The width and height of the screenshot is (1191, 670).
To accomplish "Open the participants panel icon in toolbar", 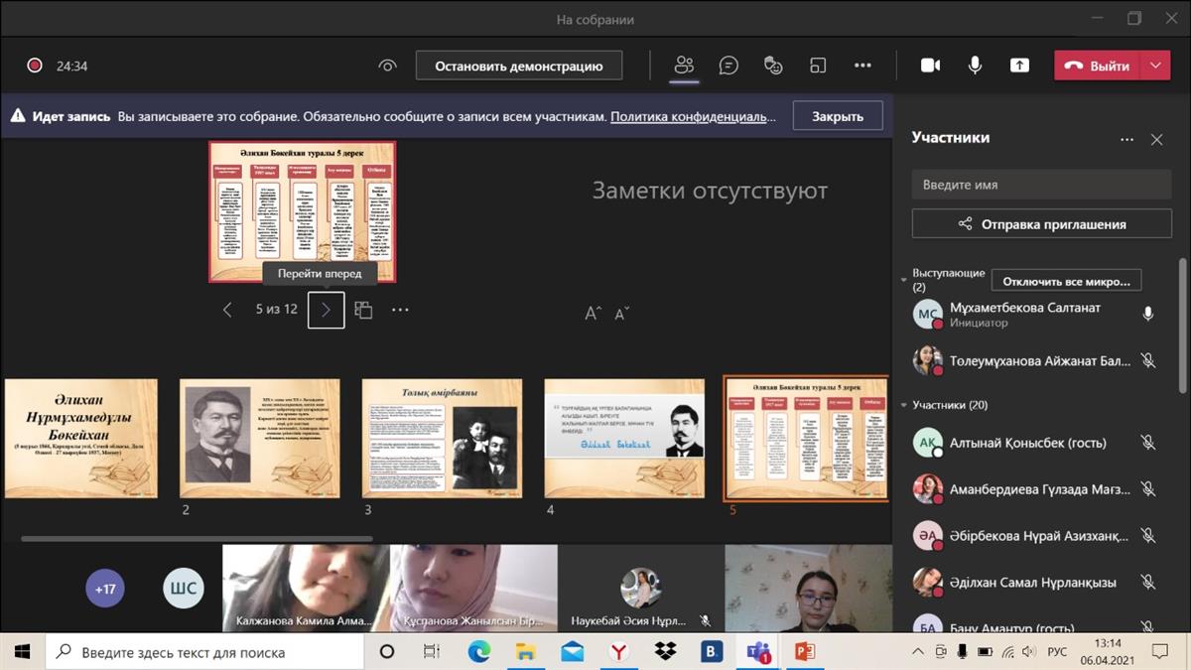I will point(684,66).
